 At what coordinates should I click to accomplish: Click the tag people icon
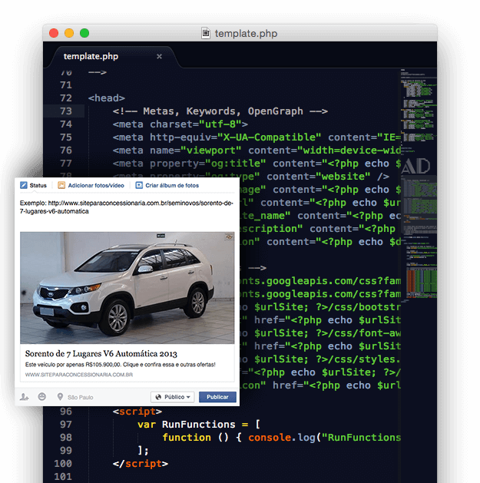point(24,397)
